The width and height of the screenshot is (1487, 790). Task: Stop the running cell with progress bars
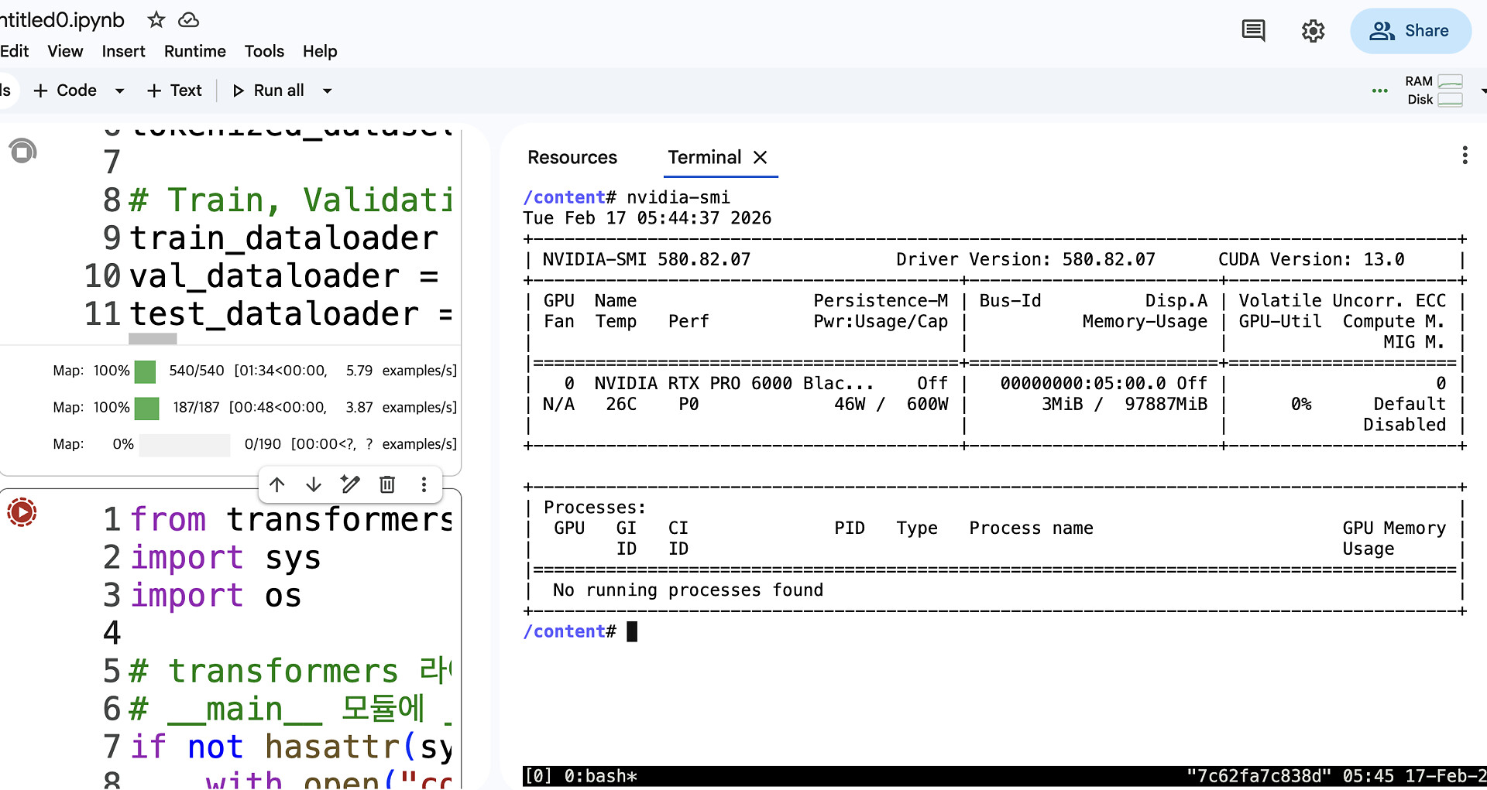22,151
